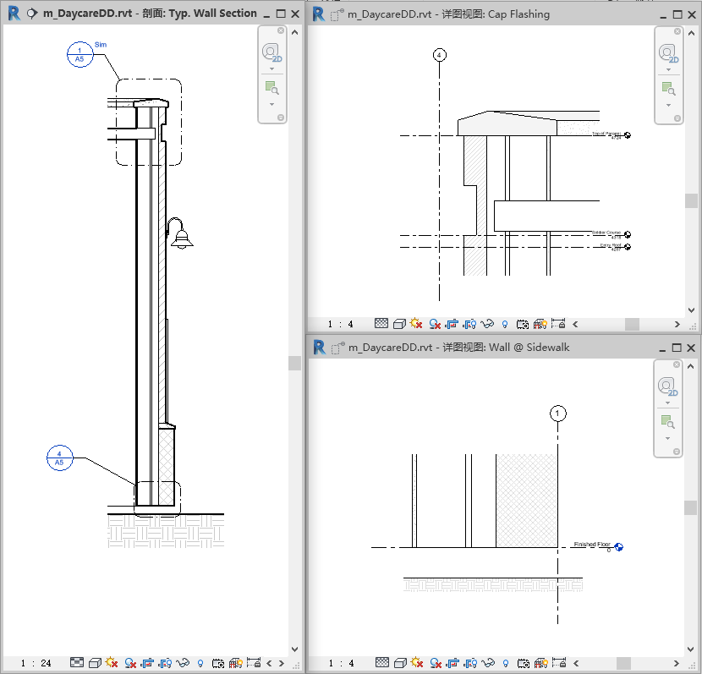The image size is (702, 674).
Task: Show crop region in Wall @ Sidewalk view
Action: 470,663
